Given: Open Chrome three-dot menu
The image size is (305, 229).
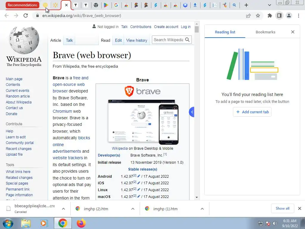Looking at the screenshot, I should click(x=298, y=16).
